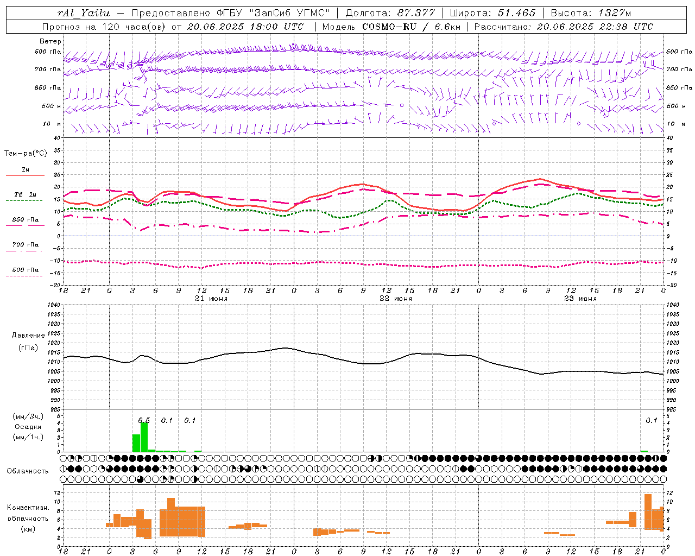Click the station name rAl_Yailu
Image resolution: width=695 pixels, height=556 pixels.
84,13
